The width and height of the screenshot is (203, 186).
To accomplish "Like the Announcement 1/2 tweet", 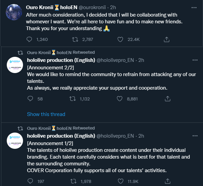I will (x=119, y=181).
